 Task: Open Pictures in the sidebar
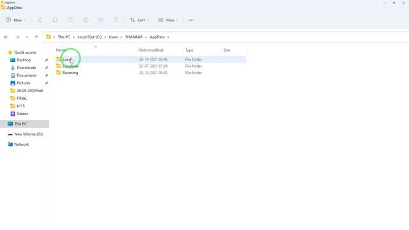tap(24, 83)
